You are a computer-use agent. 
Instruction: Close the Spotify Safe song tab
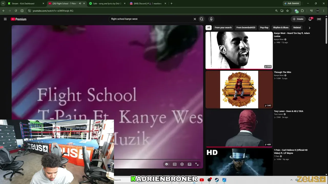(125, 4)
